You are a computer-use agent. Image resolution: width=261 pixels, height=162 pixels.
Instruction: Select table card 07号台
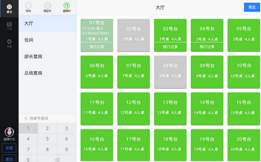(134, 72)
